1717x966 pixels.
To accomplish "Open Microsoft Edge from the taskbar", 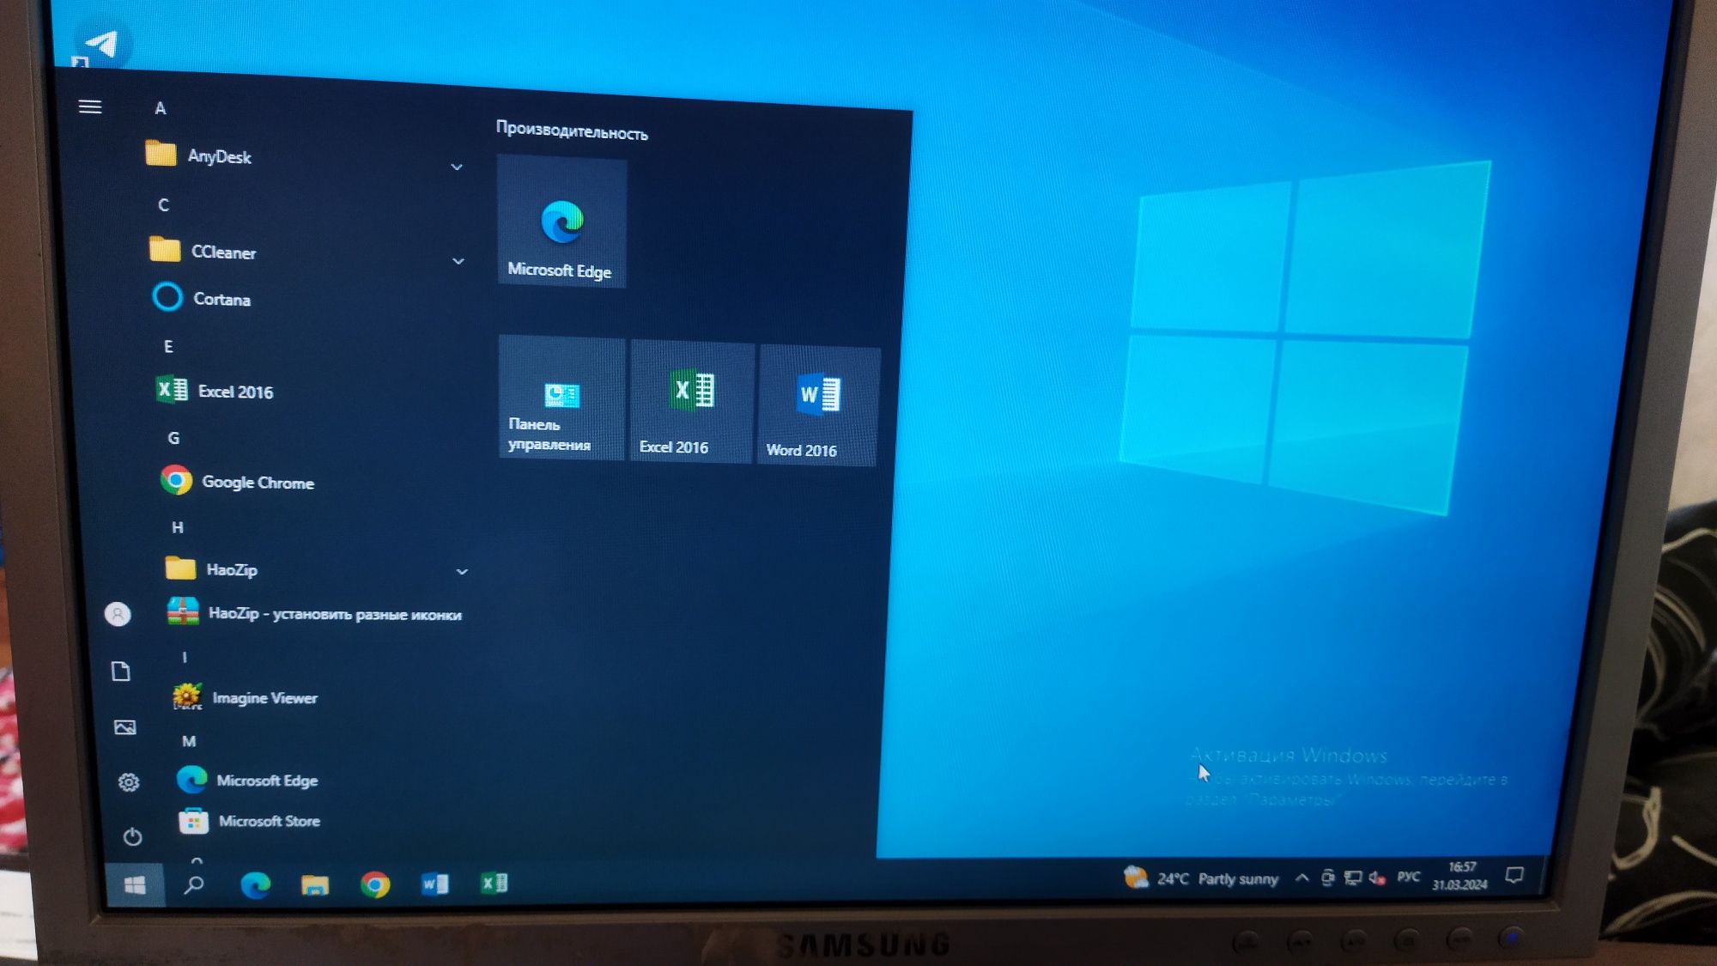I will 255,884.
